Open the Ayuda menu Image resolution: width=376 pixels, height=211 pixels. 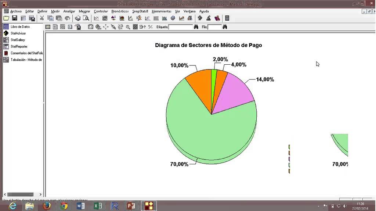(x=204, y=11)
